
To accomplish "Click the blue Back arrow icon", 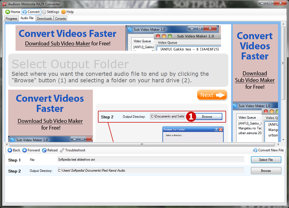I will pyautogui.click(x=10, y=150).
